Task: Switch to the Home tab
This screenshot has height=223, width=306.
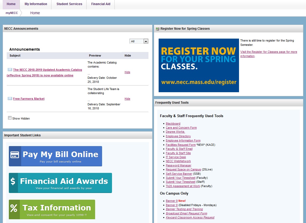Action: point(11,4)
